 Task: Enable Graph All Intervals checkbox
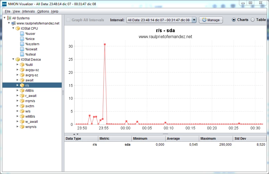point(68,20)
